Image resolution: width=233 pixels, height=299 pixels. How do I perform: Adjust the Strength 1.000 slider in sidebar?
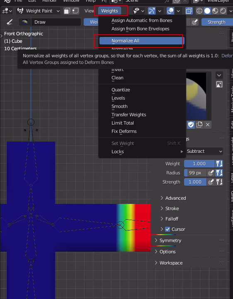tap(195, 182)
